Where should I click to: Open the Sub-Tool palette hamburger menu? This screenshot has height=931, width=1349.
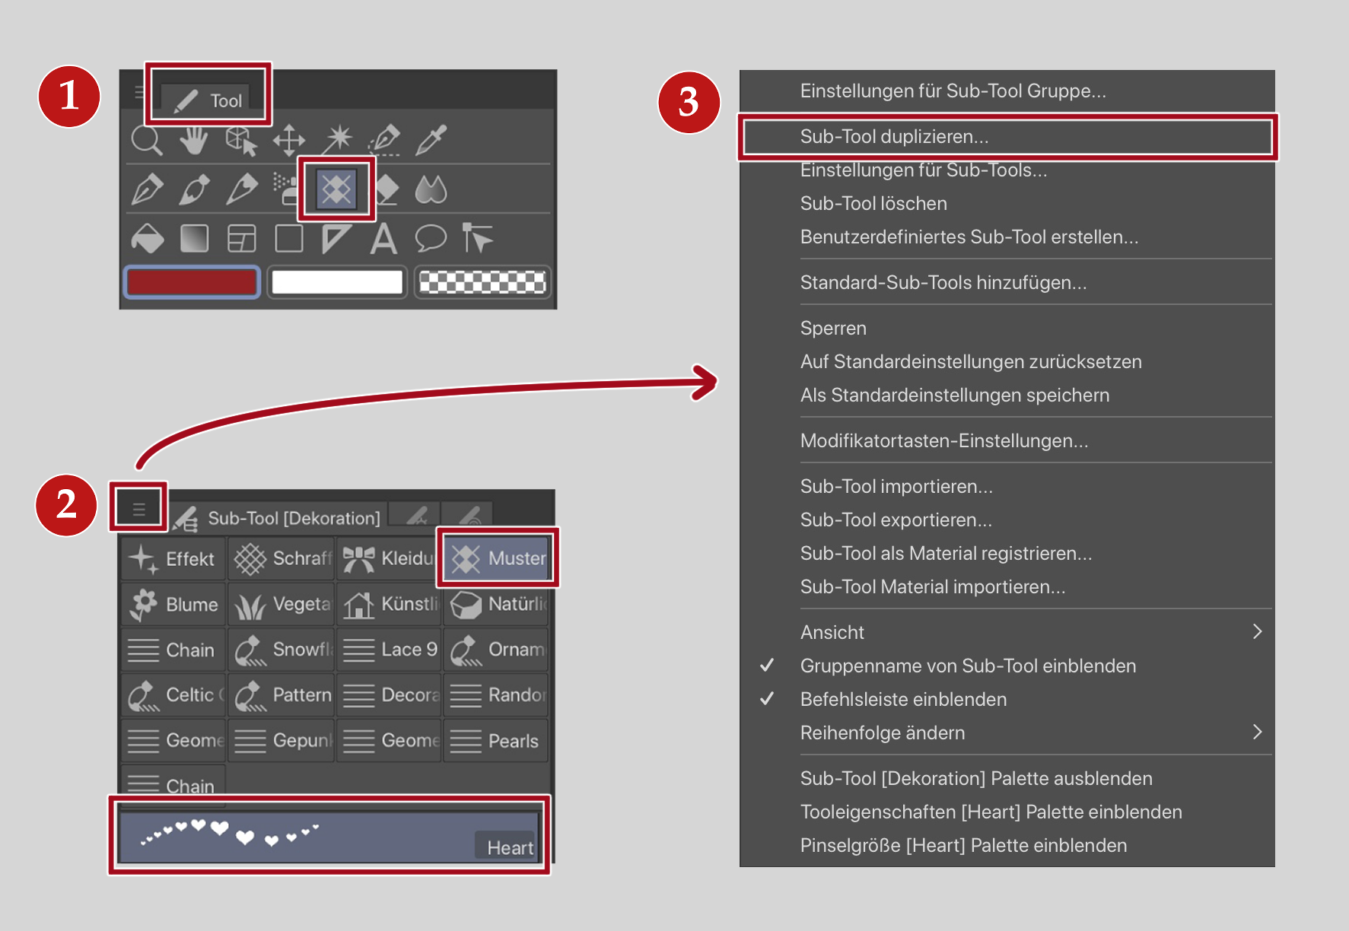tap(138, 509)
